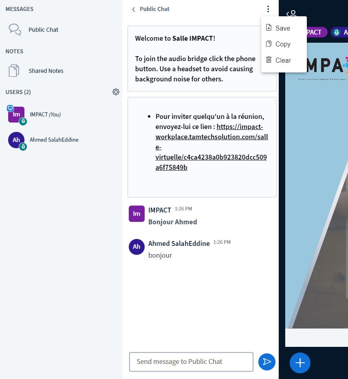Open the Shared Notes document icon
348x379 pixels.
[x=14, y=70]
